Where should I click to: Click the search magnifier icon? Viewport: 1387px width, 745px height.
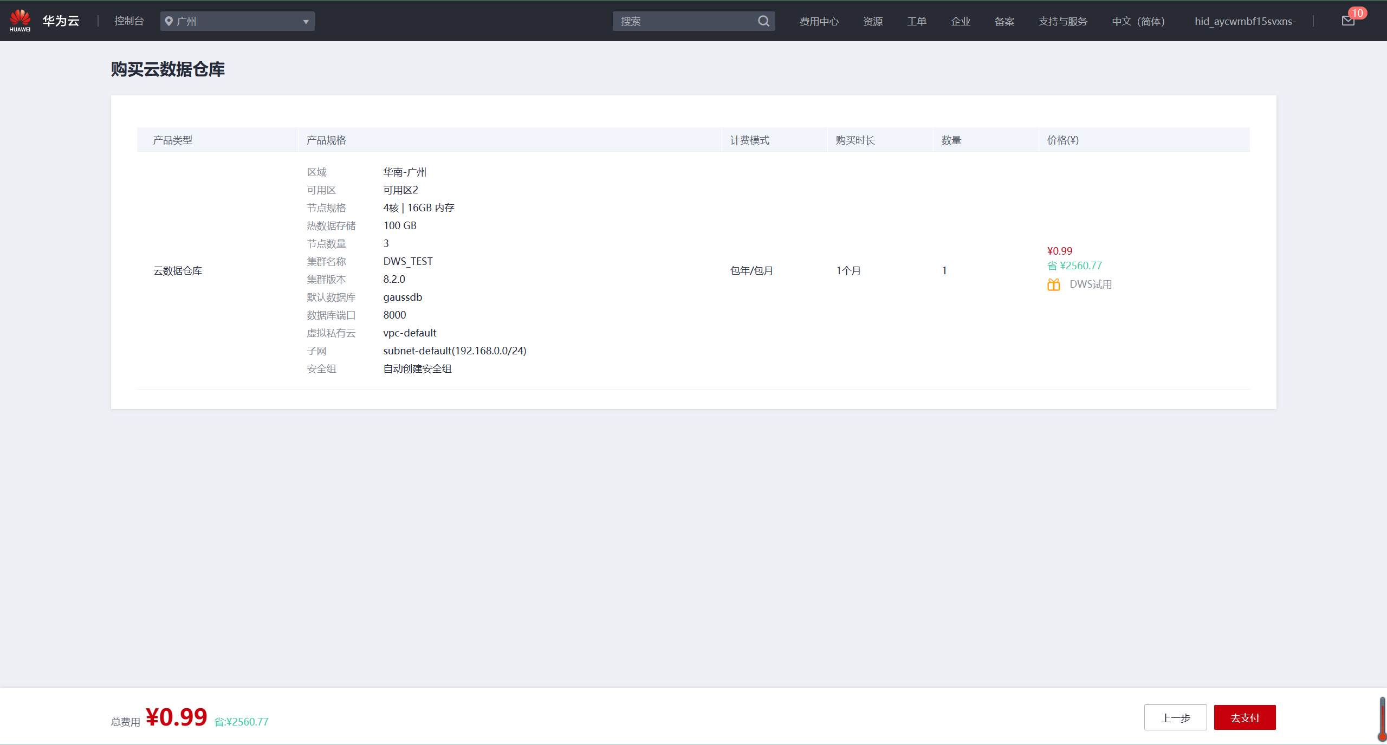(763, 21)
